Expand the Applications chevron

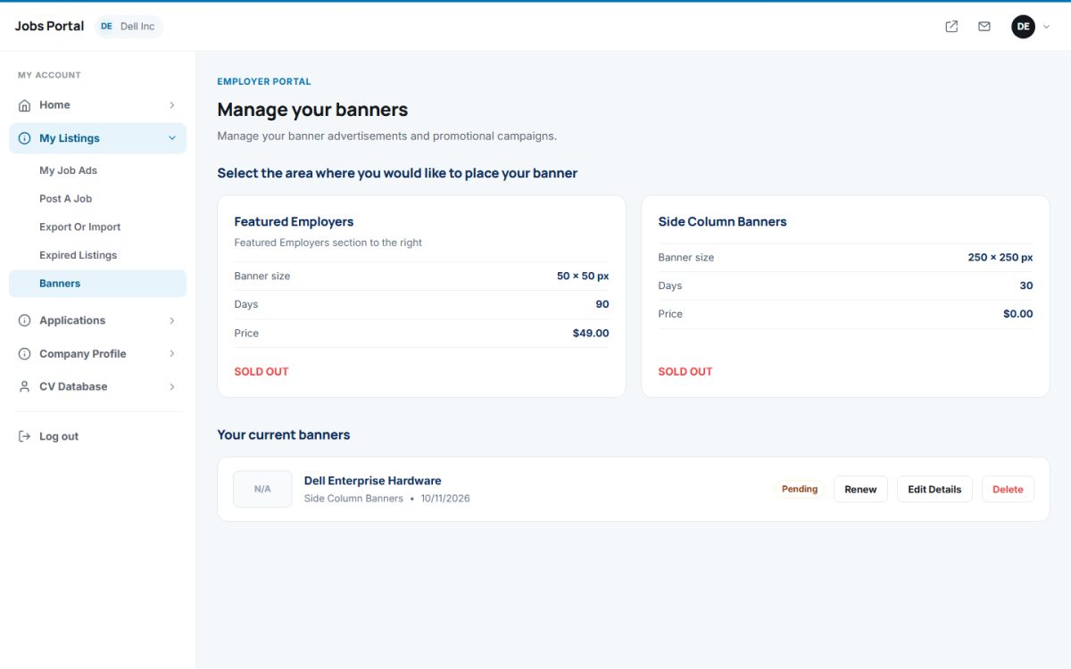coord(172,320)
